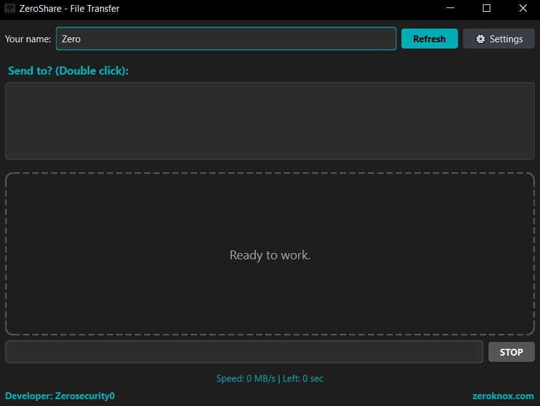The image size is (540, 406).
Task: Click the Speed: 0 MB/s readout
Action: pos(245,379)
